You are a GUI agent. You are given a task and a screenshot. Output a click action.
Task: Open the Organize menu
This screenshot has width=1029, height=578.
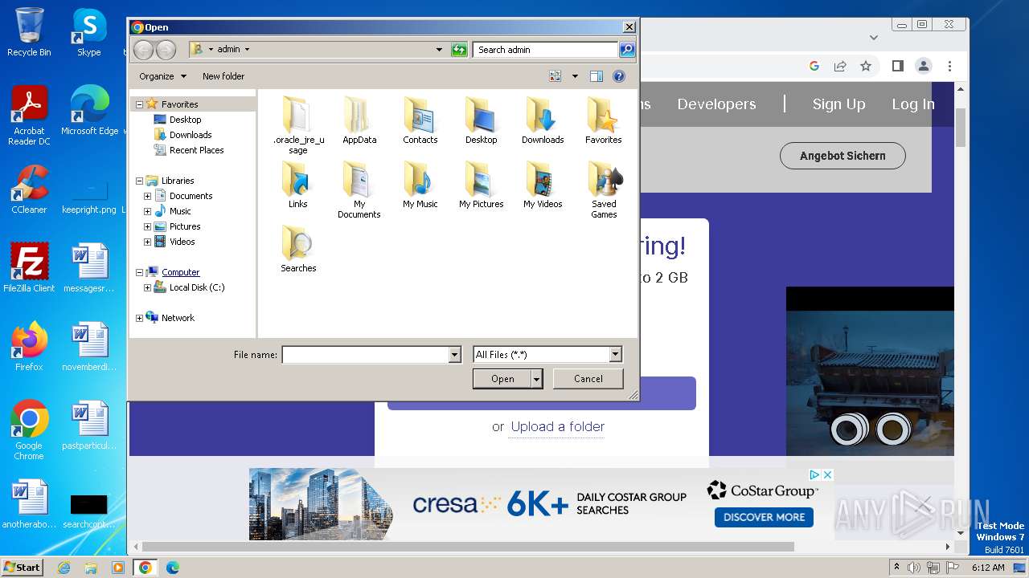pyautogui.click(x=162, y=76)
